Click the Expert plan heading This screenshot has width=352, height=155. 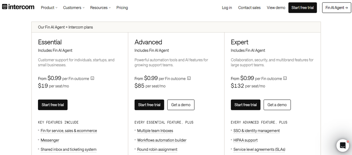coord(240,42)
